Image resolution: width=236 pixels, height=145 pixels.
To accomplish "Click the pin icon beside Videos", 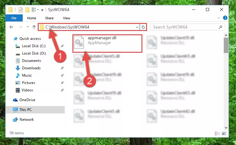I will pyautogui.click(x=62, y=90).
